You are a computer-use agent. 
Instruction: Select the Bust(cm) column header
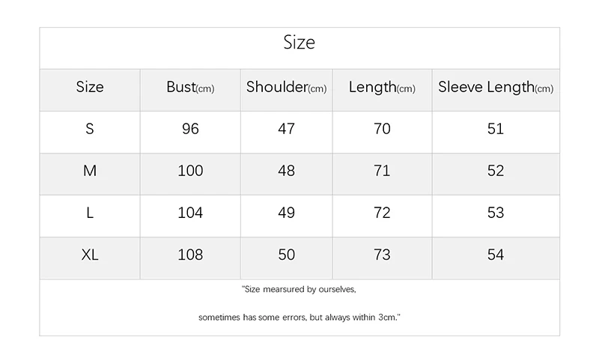(190, 88)
